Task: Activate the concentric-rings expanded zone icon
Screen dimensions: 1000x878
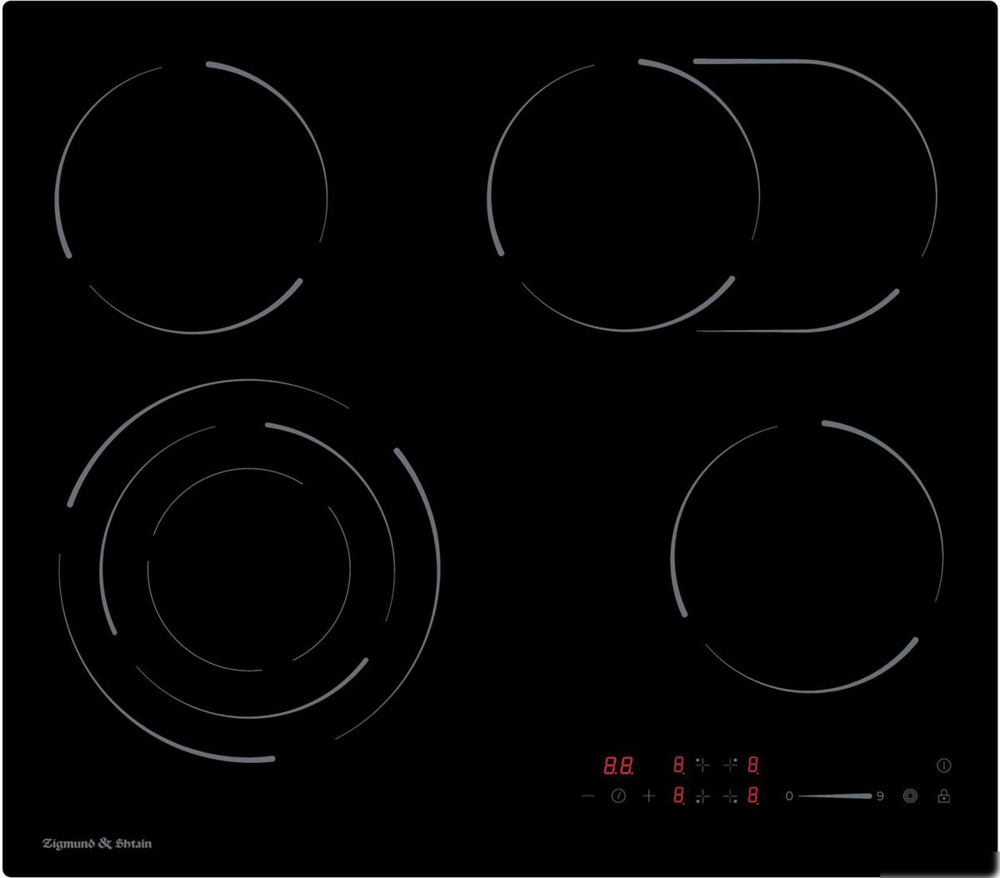Action: tap(910, 797)
